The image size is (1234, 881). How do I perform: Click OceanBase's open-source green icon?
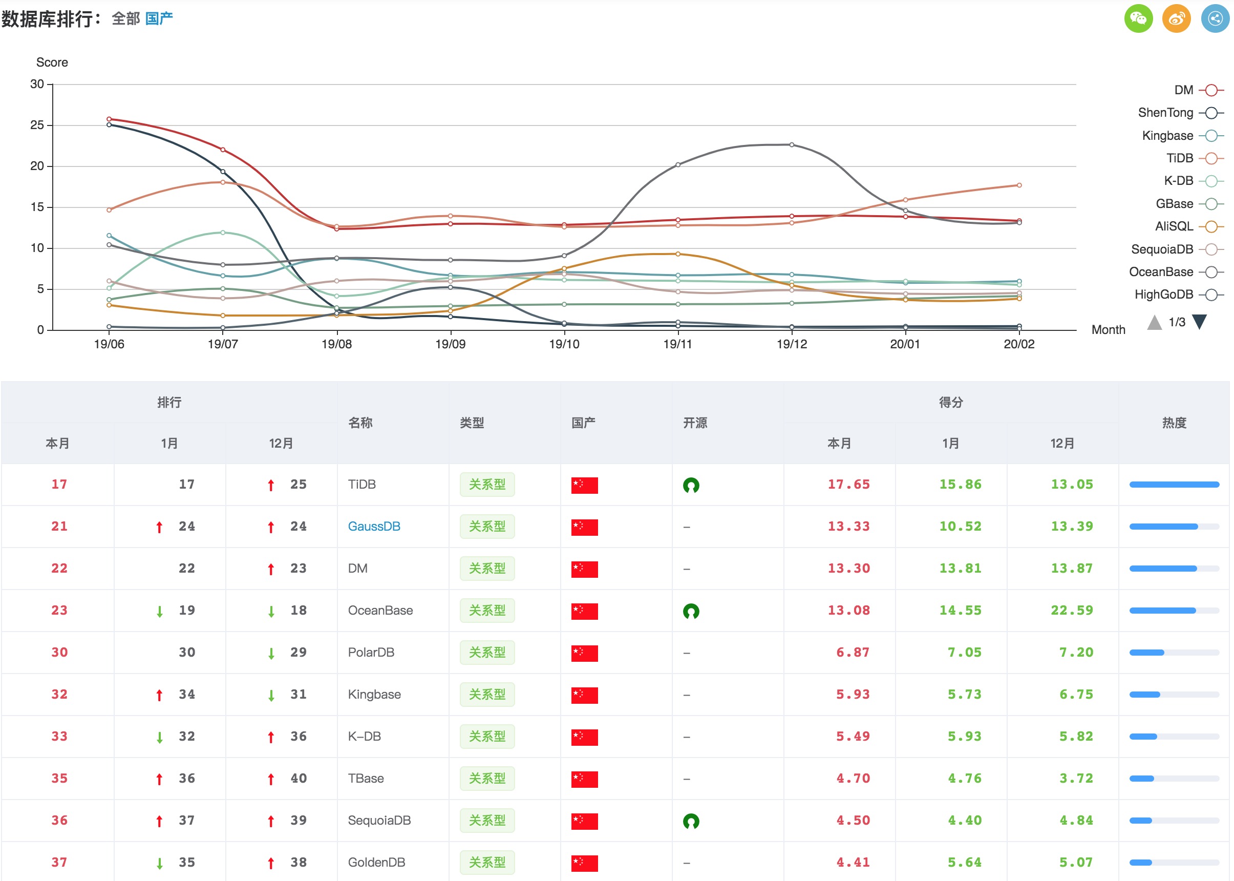[691, 612]
